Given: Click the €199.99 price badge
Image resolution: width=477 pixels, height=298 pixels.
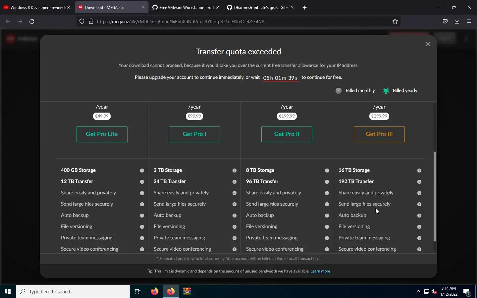Looking at the screenshot, I should pyautogui.click(x=287, y=116).
